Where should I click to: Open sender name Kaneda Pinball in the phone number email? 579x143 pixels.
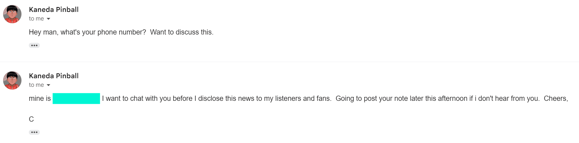(x=54, y=10)
